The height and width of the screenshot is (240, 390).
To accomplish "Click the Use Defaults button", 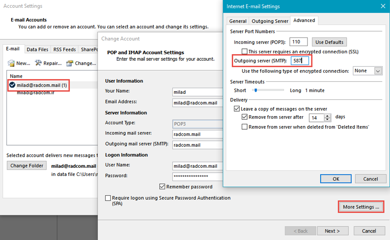I will point(329,42).
